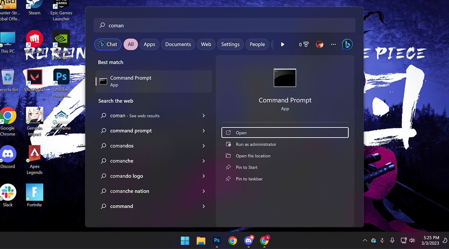
Task: Click the large Command Prompt preview icon
Action: click(285, 78)
